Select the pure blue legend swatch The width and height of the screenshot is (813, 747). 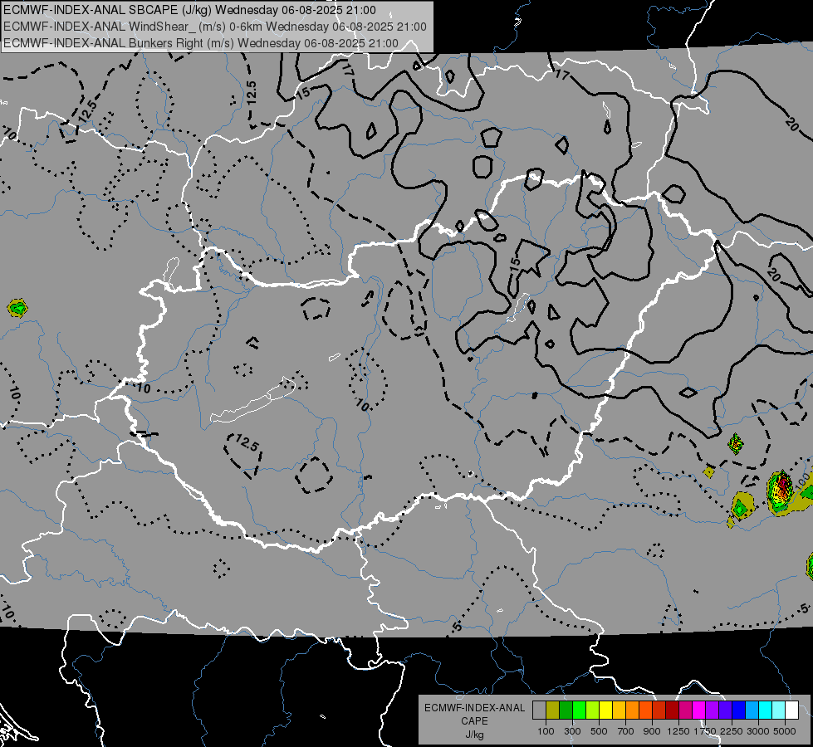pyautogui.click(x=738, y=710)
